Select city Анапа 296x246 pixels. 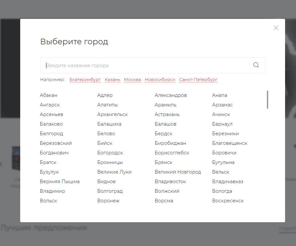(220, 95)
